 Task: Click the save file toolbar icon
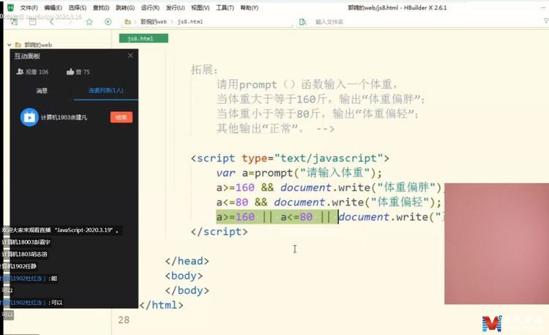tap(32, 22)
